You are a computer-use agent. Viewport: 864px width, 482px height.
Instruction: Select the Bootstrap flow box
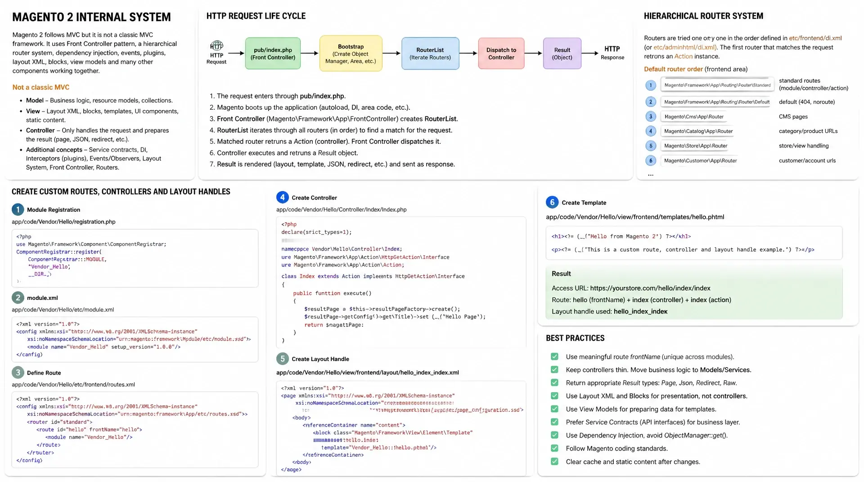click(x=351, y=54)
